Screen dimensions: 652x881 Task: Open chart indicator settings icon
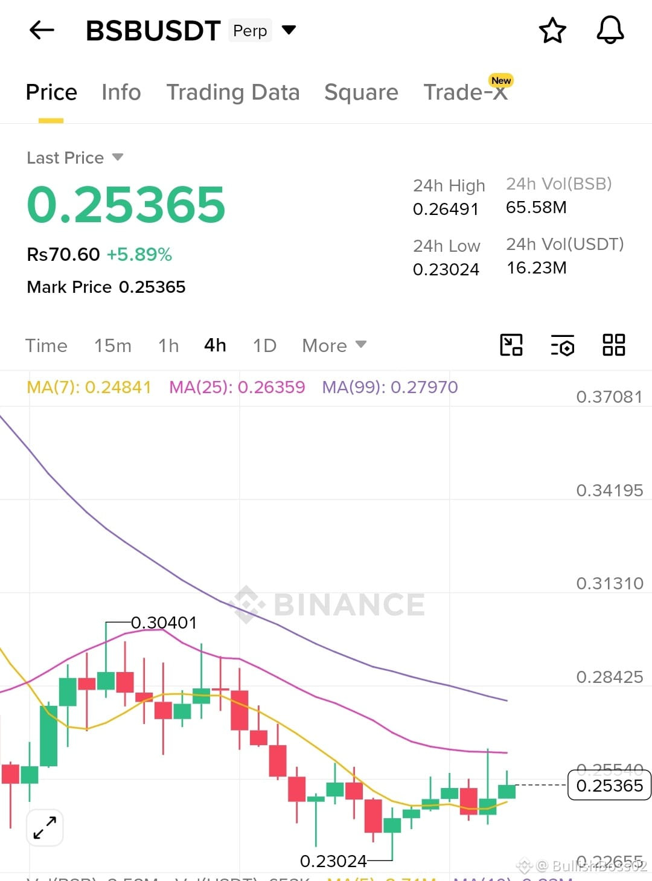(563, 345)
